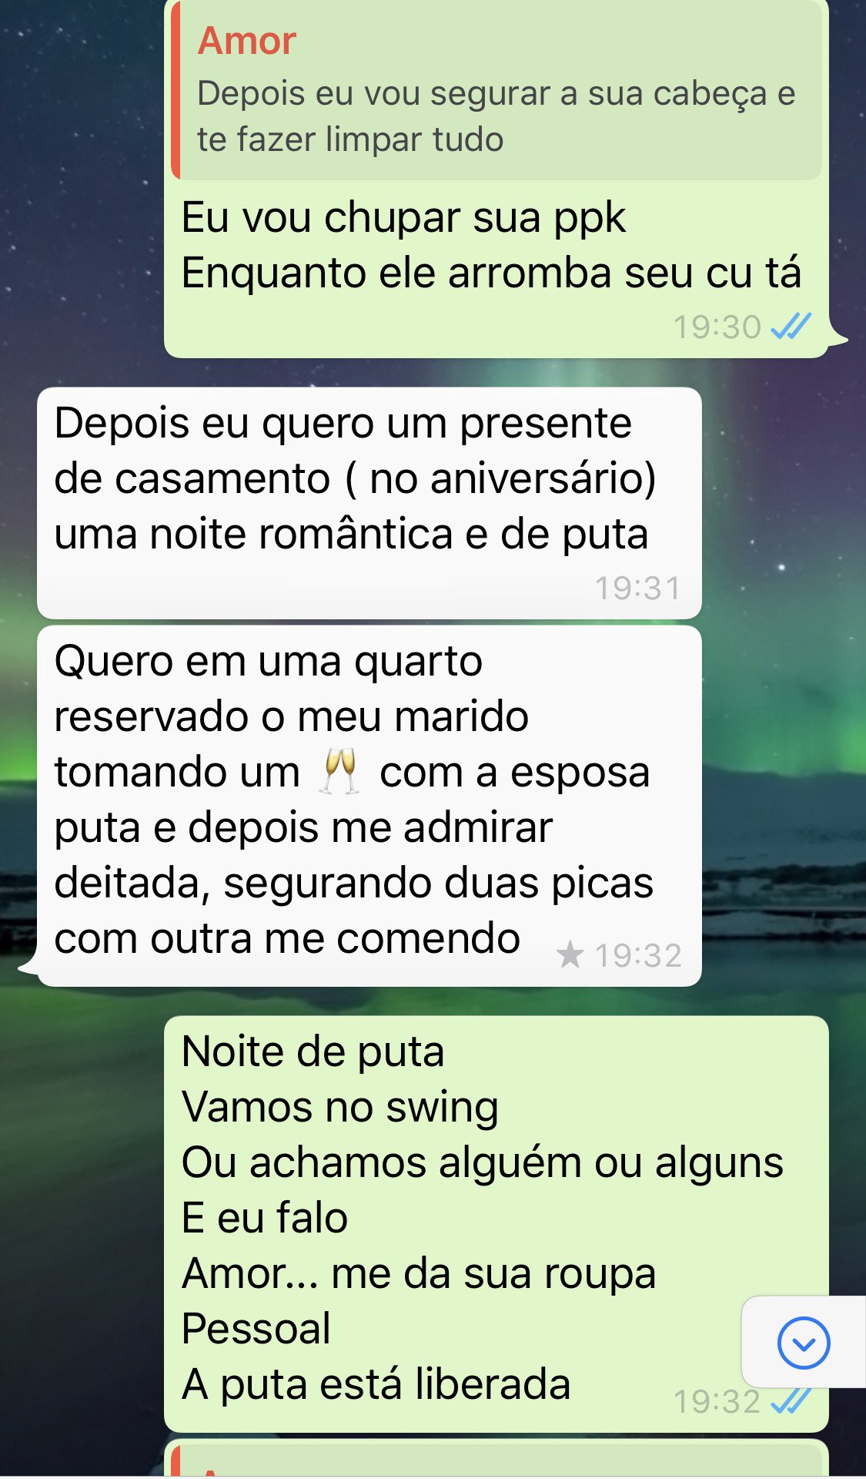Tap the Amor sender name in the quote

(246, 40)
